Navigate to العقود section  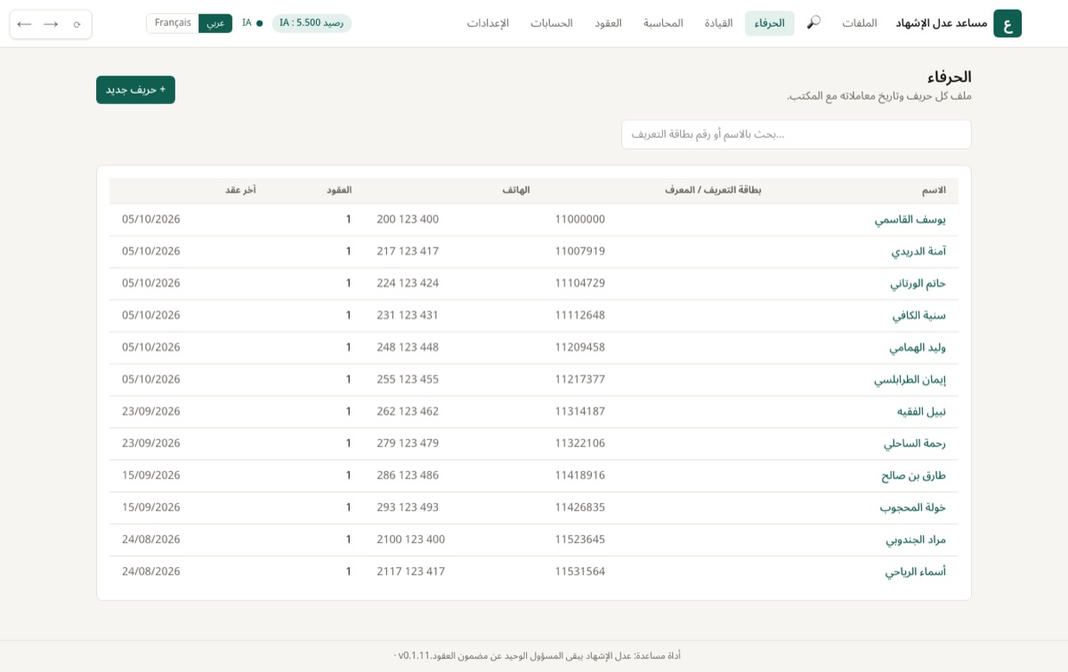click(608, 23)
